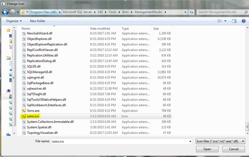Expand the Icon files type filter dropdown
Screen dimensions: 249x157
220,141
